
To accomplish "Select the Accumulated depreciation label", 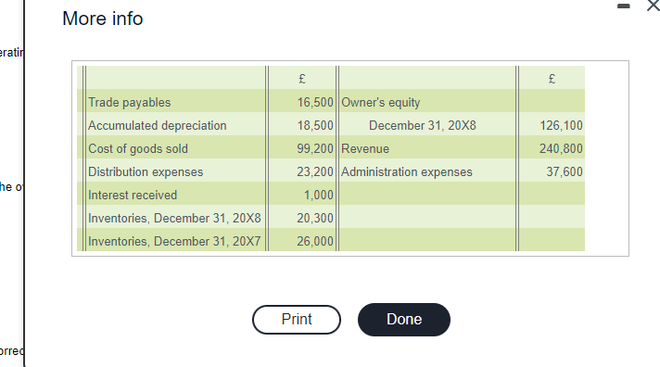I will [157, 125].
